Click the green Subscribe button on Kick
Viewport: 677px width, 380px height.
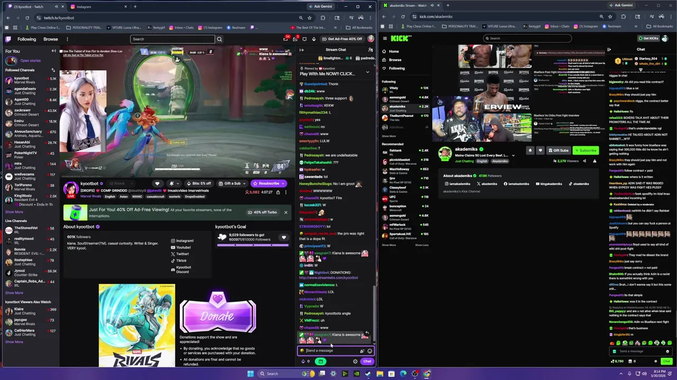click(585, 150)
